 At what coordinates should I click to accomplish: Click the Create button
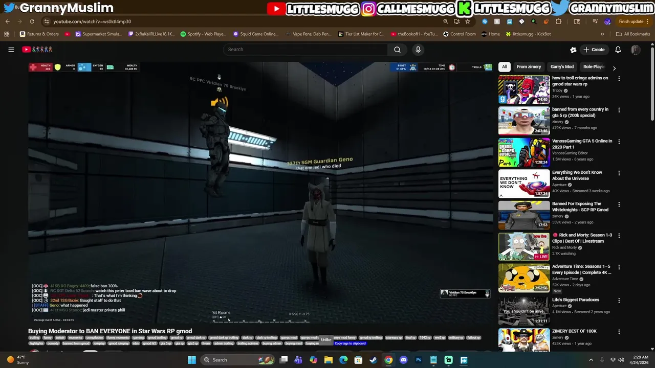click(594, 50)
